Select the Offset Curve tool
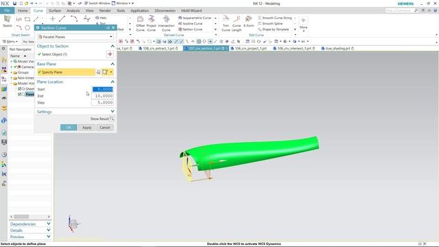Screen dimensions: 439x247 (140, 23)
